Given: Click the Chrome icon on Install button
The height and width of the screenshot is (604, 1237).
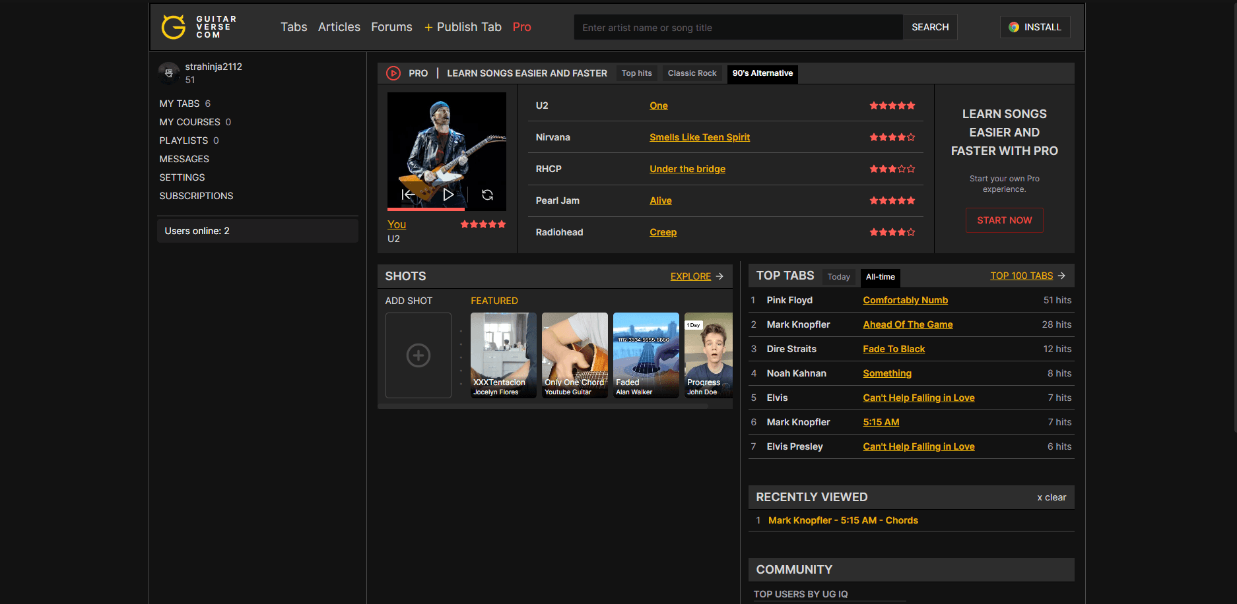Looking at the screenshot, I should [x=1014, y=27].
